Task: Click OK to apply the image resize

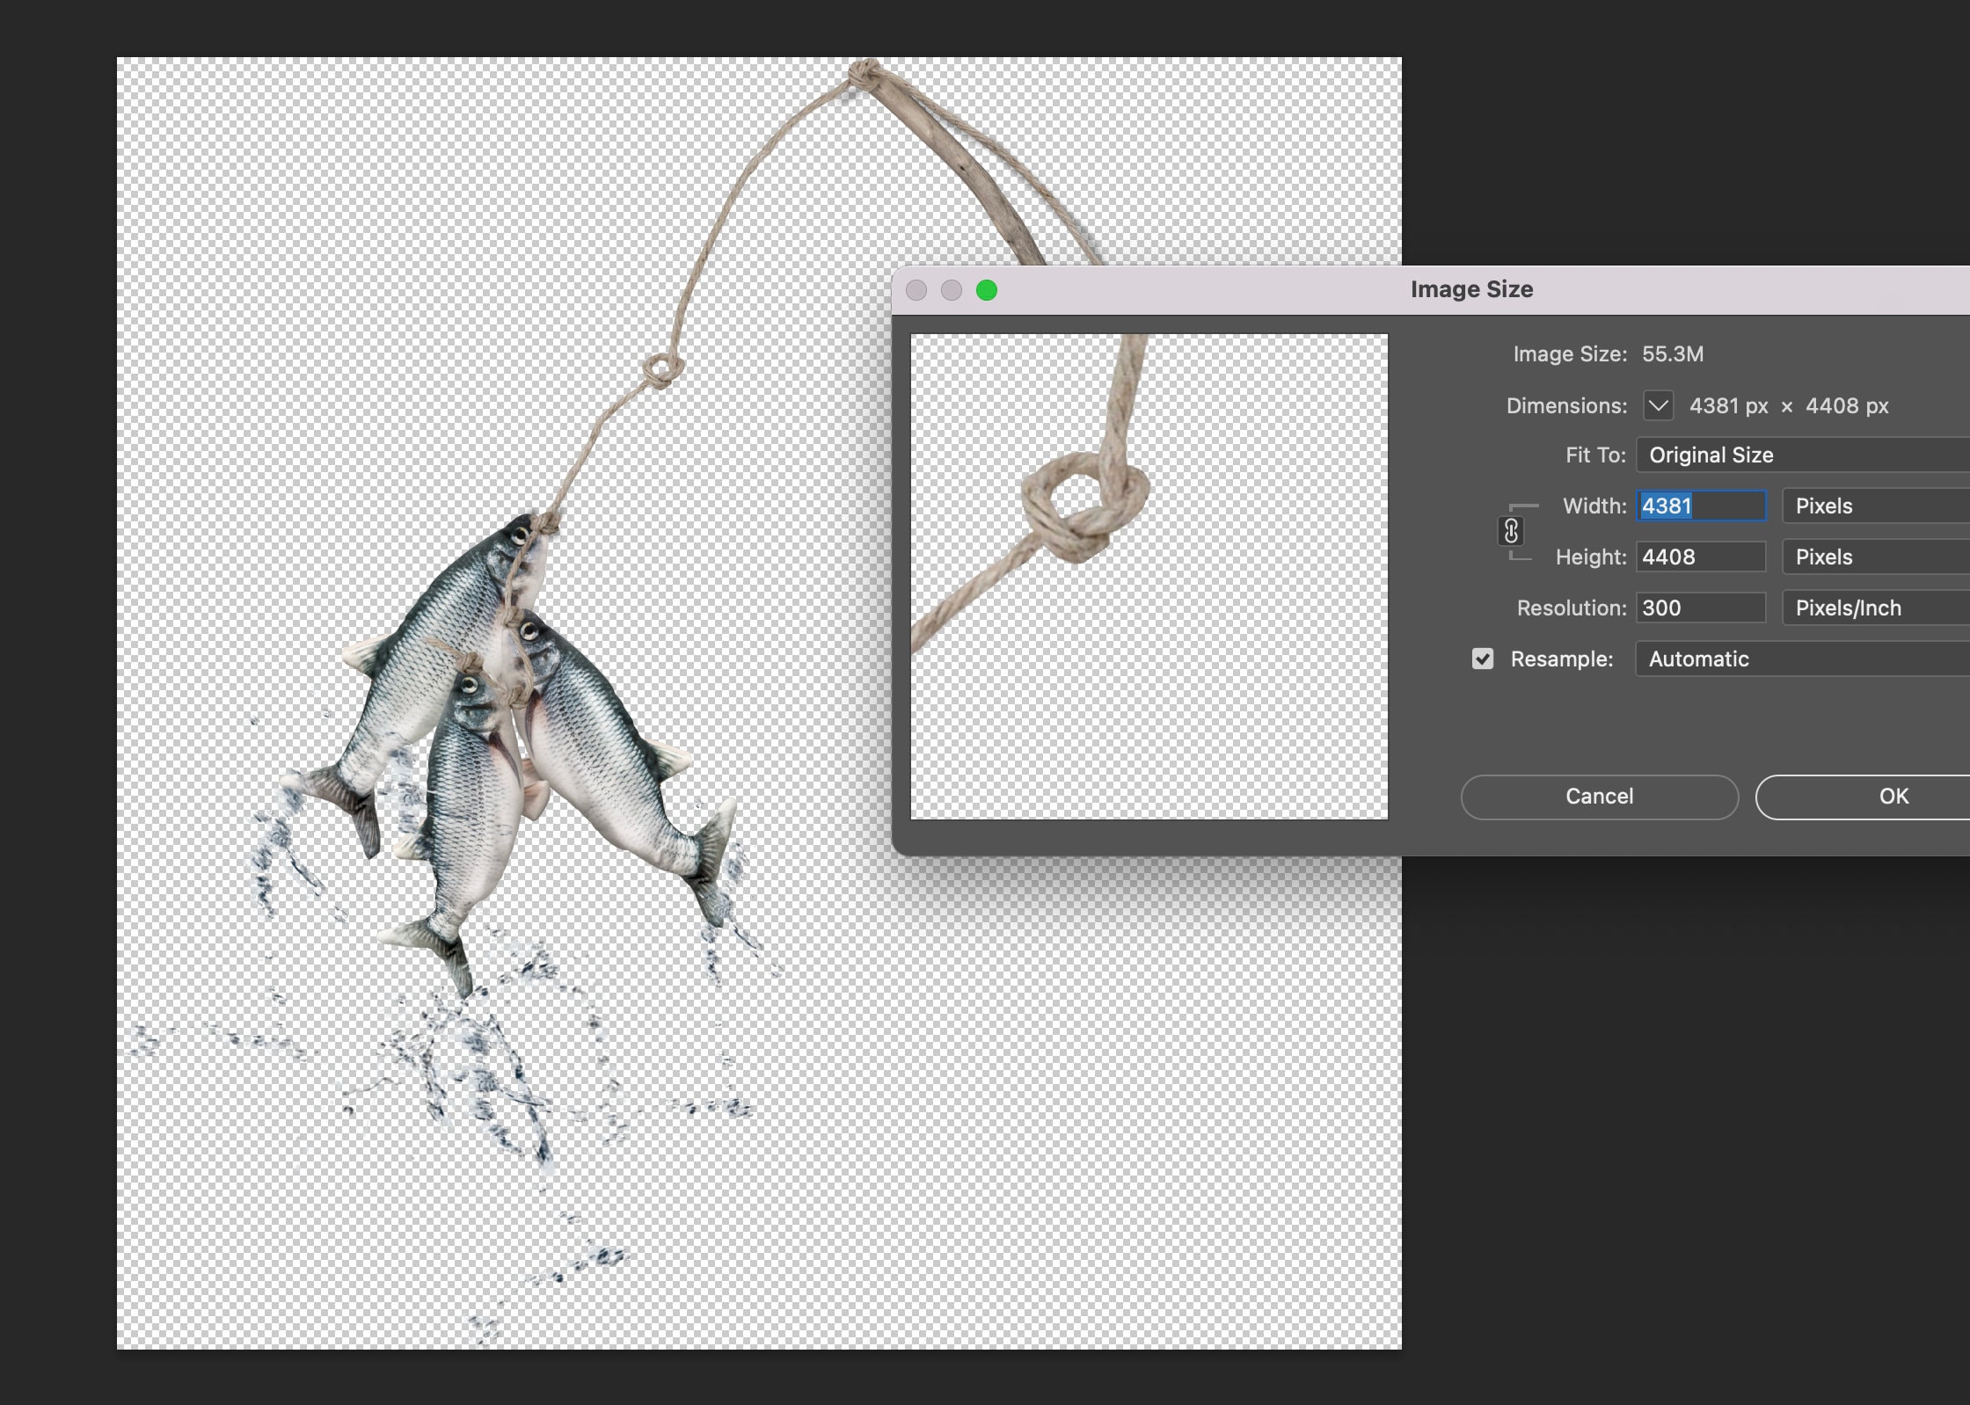Action: point(1893,797)
